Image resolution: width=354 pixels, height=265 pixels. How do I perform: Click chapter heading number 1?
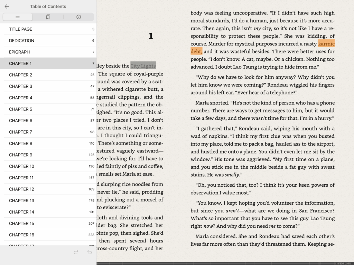[x=151, y=36]
